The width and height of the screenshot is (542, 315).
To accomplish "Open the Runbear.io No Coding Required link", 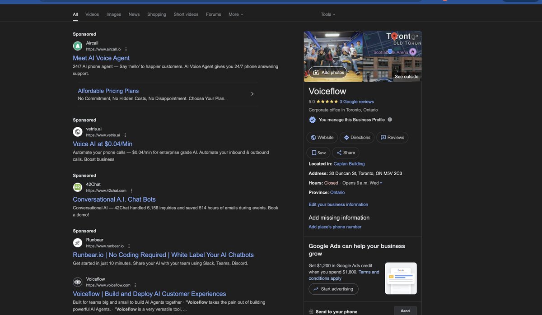I will tap(163, 255).
